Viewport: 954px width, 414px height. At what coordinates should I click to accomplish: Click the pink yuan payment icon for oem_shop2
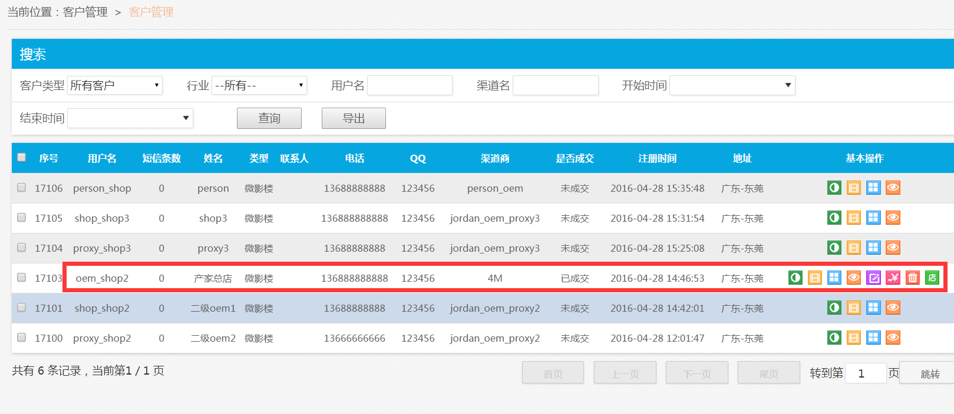(893, 278)
